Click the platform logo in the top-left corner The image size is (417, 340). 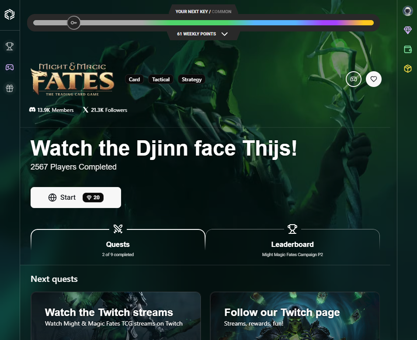point(10,14)
